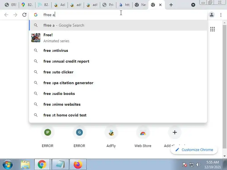227x170 pixels.
Task: Select 'ffree a - Google Search' suggestion
Action: point(118,25)
